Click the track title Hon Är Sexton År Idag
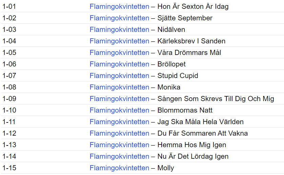284x175 pixels. [193, 6]
